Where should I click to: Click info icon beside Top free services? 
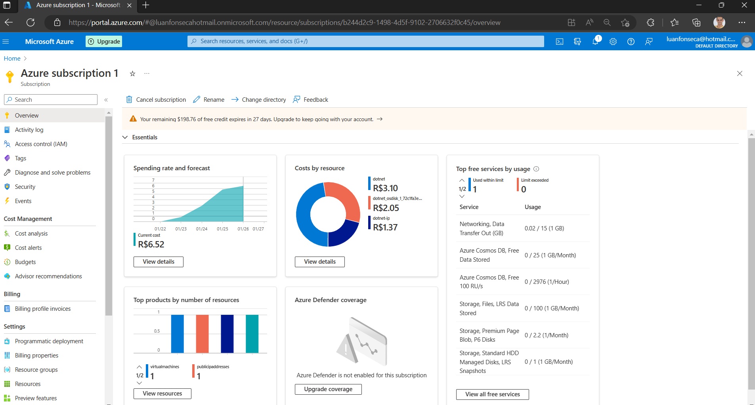point(536,169)
